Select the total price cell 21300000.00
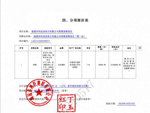 [115, 65]
